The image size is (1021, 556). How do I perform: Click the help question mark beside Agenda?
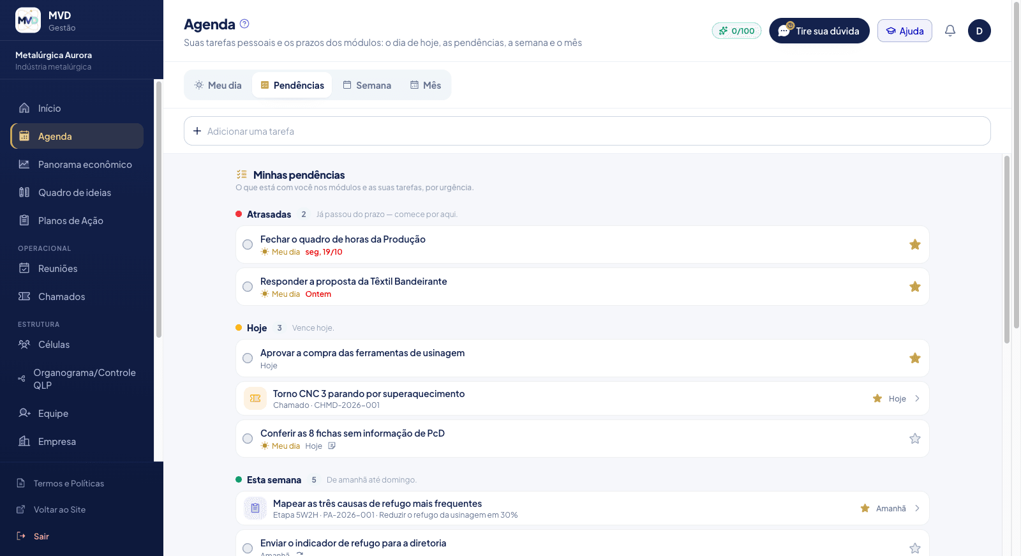tap(244, 24)
